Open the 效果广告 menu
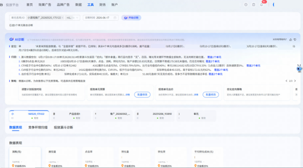 45,5
